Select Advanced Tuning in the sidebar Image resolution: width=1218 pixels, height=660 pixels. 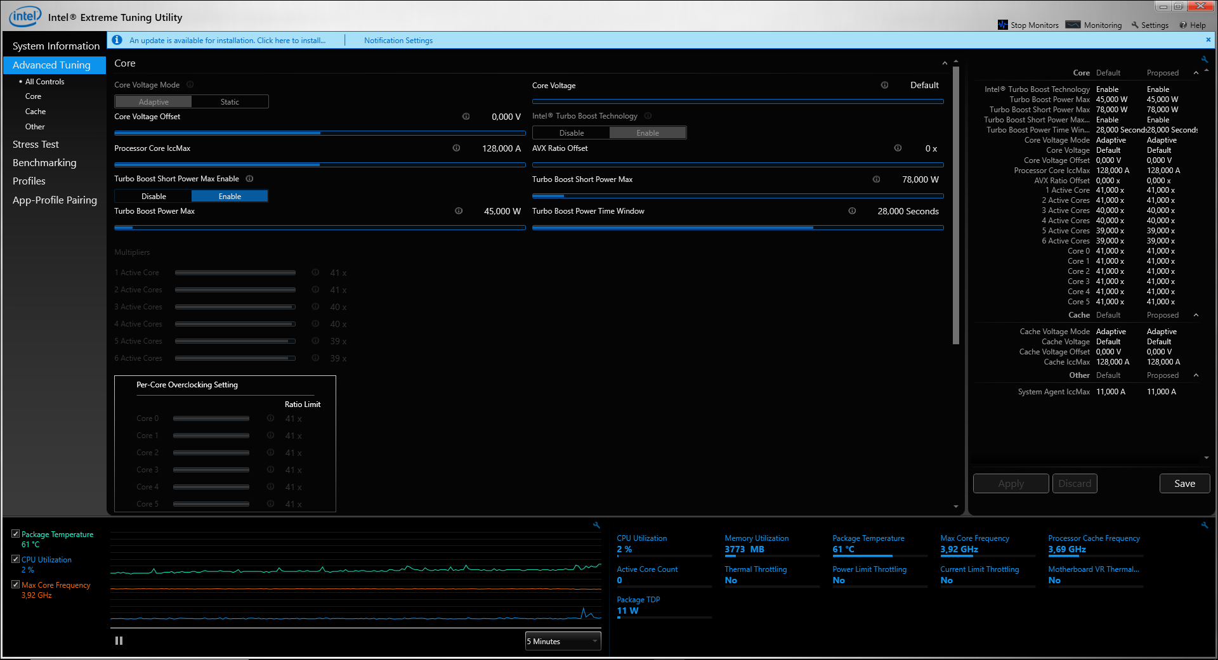(55, 65)
